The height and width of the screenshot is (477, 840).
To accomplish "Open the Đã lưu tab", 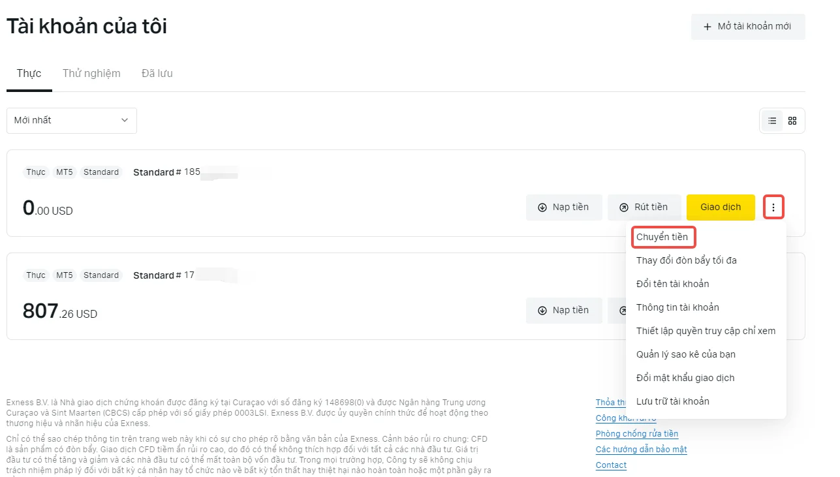I will point(157,73).
